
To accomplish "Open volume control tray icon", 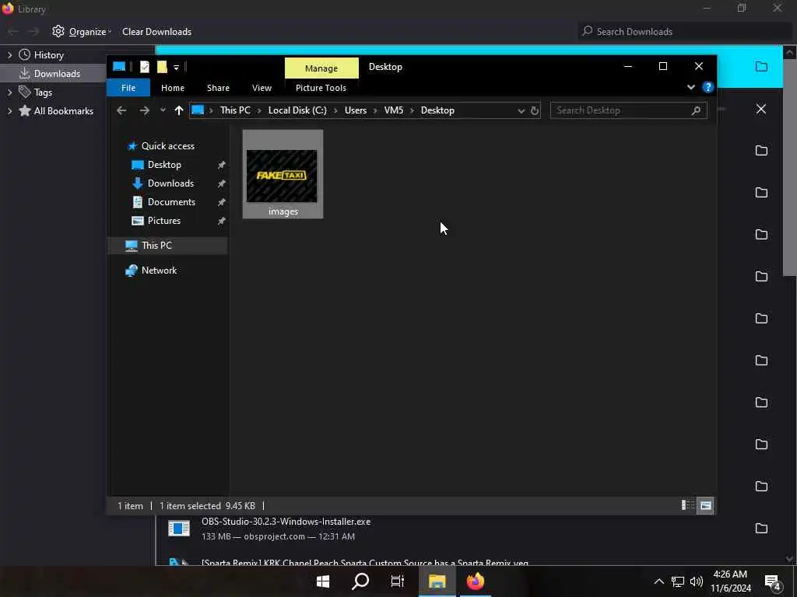I will coord(697,581).
